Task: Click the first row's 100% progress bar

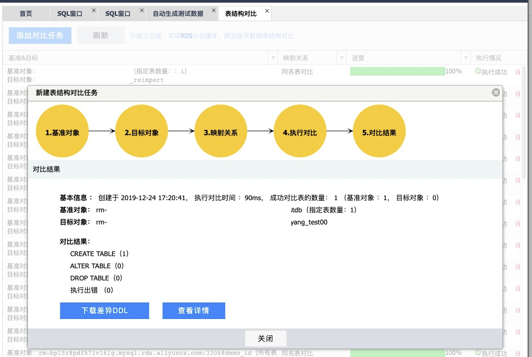Action: tap(398, 71)
